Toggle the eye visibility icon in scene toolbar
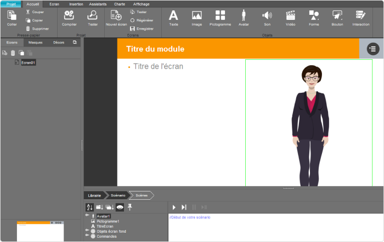Screen dimensions: 384x242 pyautogui.click(x=120, y=207)
